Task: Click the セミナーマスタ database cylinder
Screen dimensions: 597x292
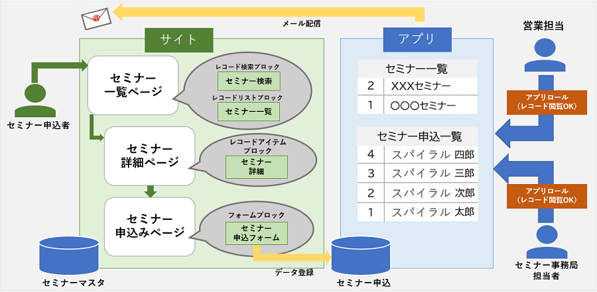Action: click(69, 256)
